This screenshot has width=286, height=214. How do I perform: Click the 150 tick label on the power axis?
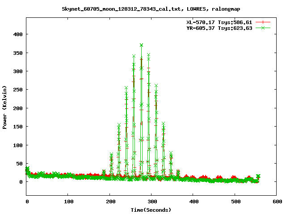pos(18,127)
